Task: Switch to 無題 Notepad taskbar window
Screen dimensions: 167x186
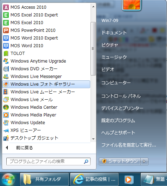Action: (x=154, y=179)
